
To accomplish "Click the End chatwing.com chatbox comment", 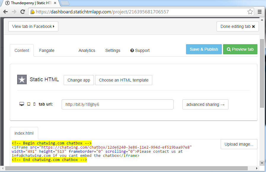I will click(x=49, y=160).
